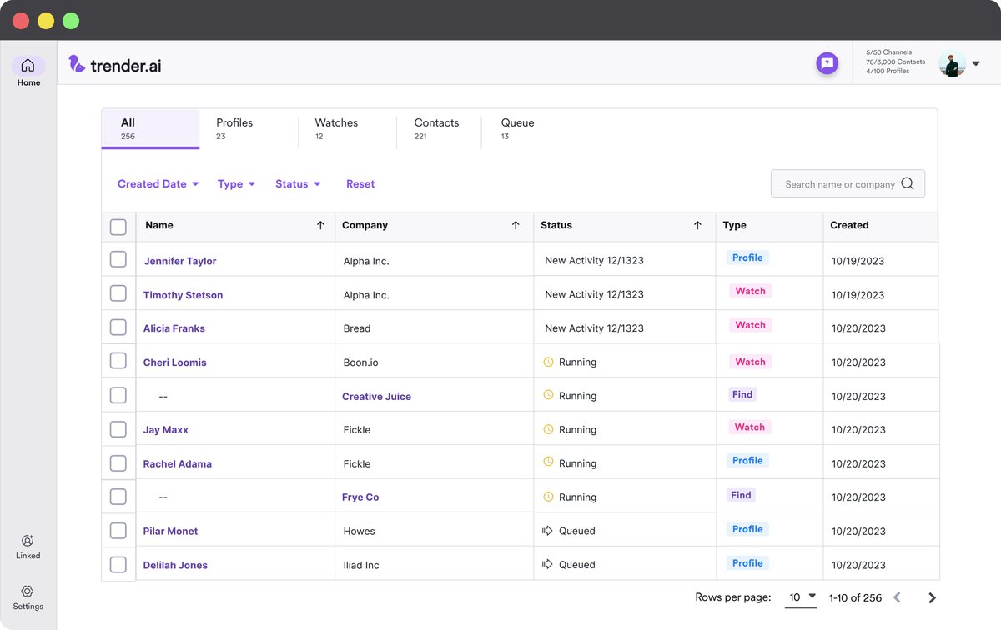Open Timothy Stetson's profile link
Screen dimensions: 1001x630
click(183, 294)
